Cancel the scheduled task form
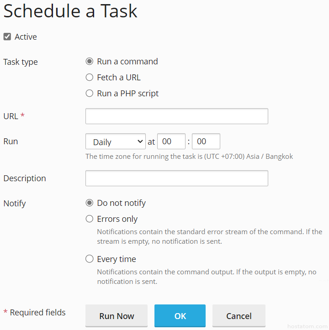 pyautogui.click(x=239, y=316)
